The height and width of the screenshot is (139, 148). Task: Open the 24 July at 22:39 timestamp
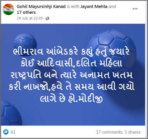29,18
